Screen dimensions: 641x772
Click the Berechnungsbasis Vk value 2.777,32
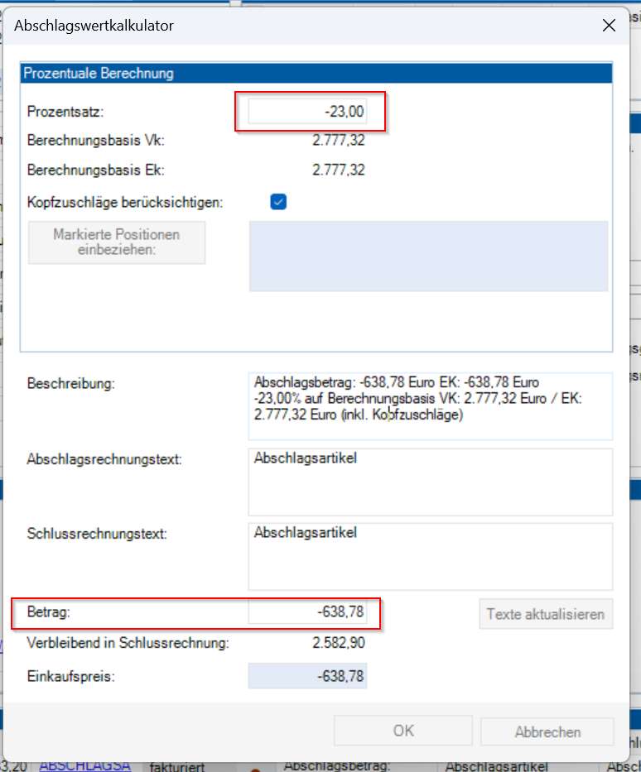click(338, 141)
